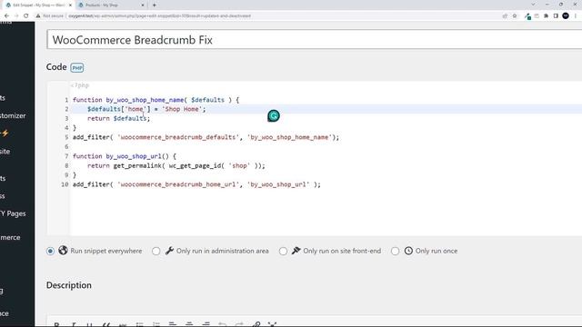Click the greyed <?php opening tag
Screen dimensions: 582x327
[x=80, y=85]
